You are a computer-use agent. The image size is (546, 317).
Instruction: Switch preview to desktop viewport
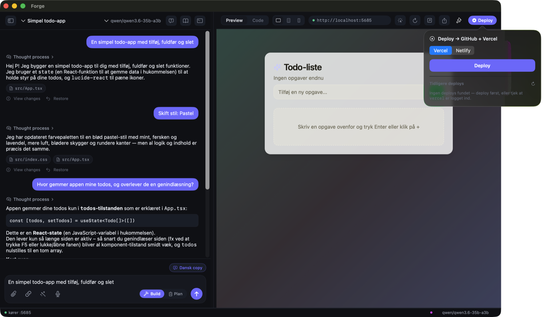tap(278, 20)
